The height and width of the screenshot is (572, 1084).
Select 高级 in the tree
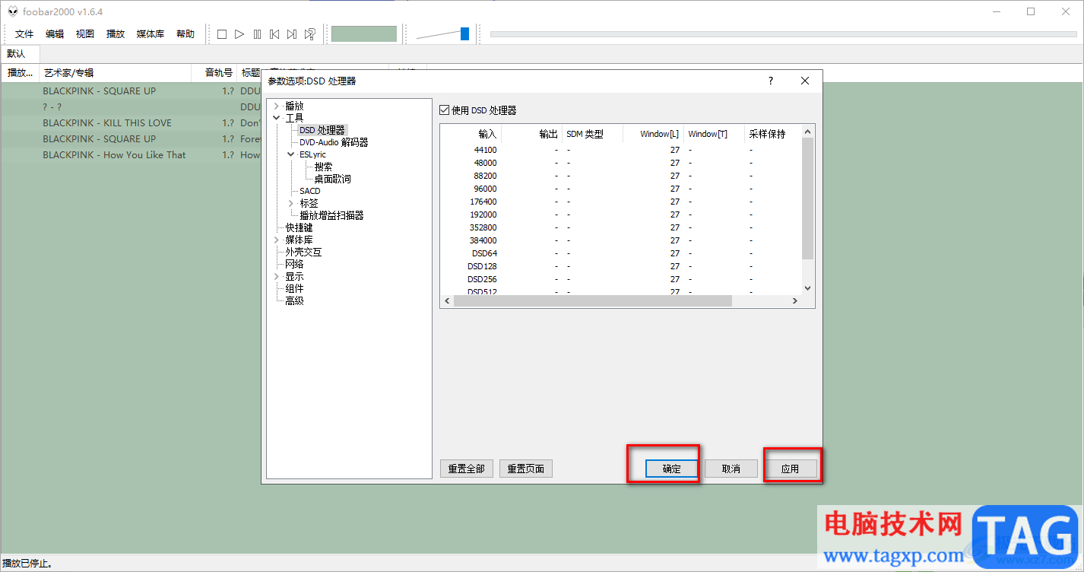click(x=294, y=300)
